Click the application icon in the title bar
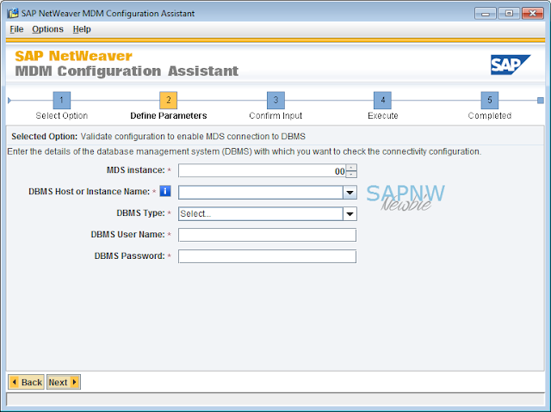Image resolution: width=551 pixels, height=412 pixels. click(13, 14)
